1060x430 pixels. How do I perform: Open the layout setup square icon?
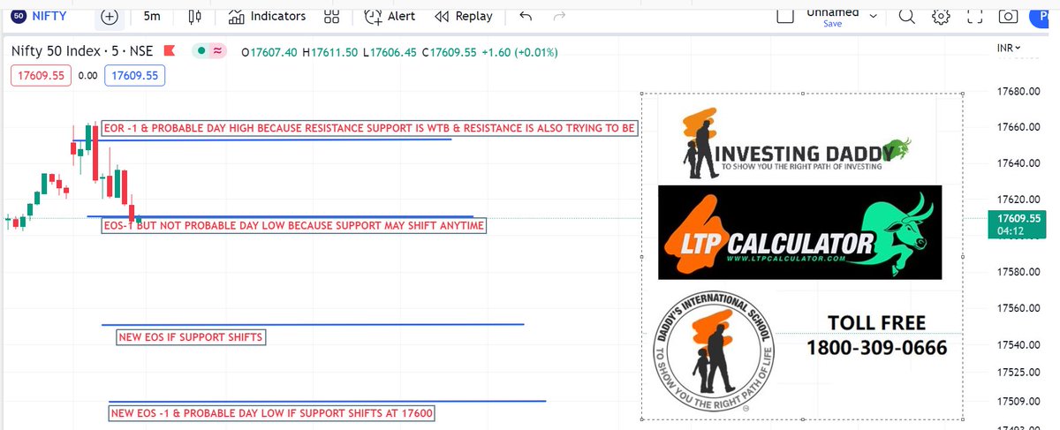[785, 15]
